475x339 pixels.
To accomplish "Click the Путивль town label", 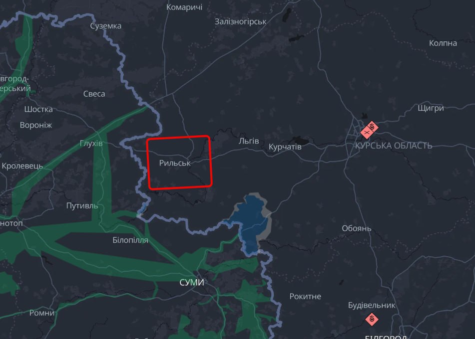I will pyautogui.click(x=82, y=205).
